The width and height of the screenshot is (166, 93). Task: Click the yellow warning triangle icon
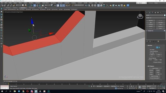(125, 5)
